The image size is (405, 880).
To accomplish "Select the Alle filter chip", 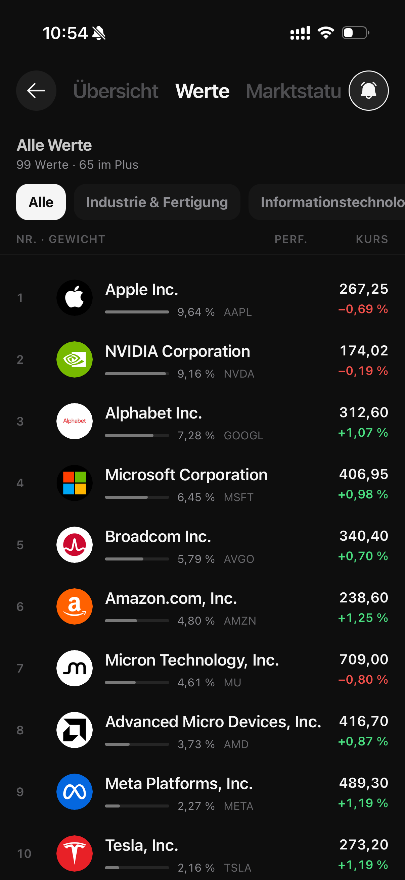I will click(41, 202).
